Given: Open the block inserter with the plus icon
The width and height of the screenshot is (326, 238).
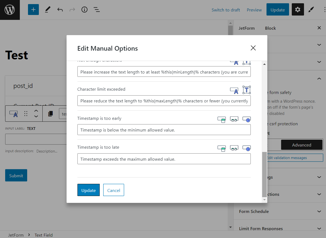Looking at the screenshot, I should pos(33,10).
